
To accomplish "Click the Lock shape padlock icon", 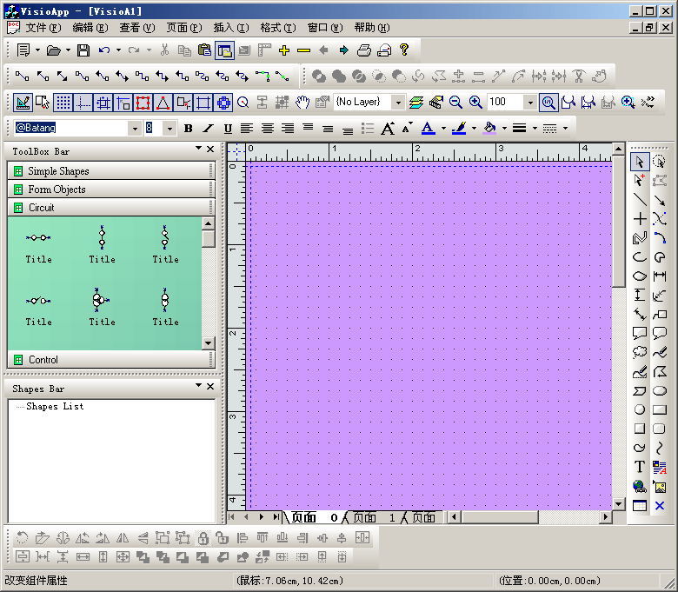I will (x=202, y=538).
